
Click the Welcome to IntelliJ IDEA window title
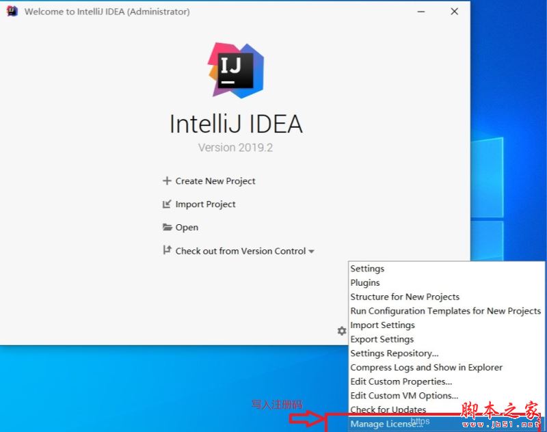[107, 12]
